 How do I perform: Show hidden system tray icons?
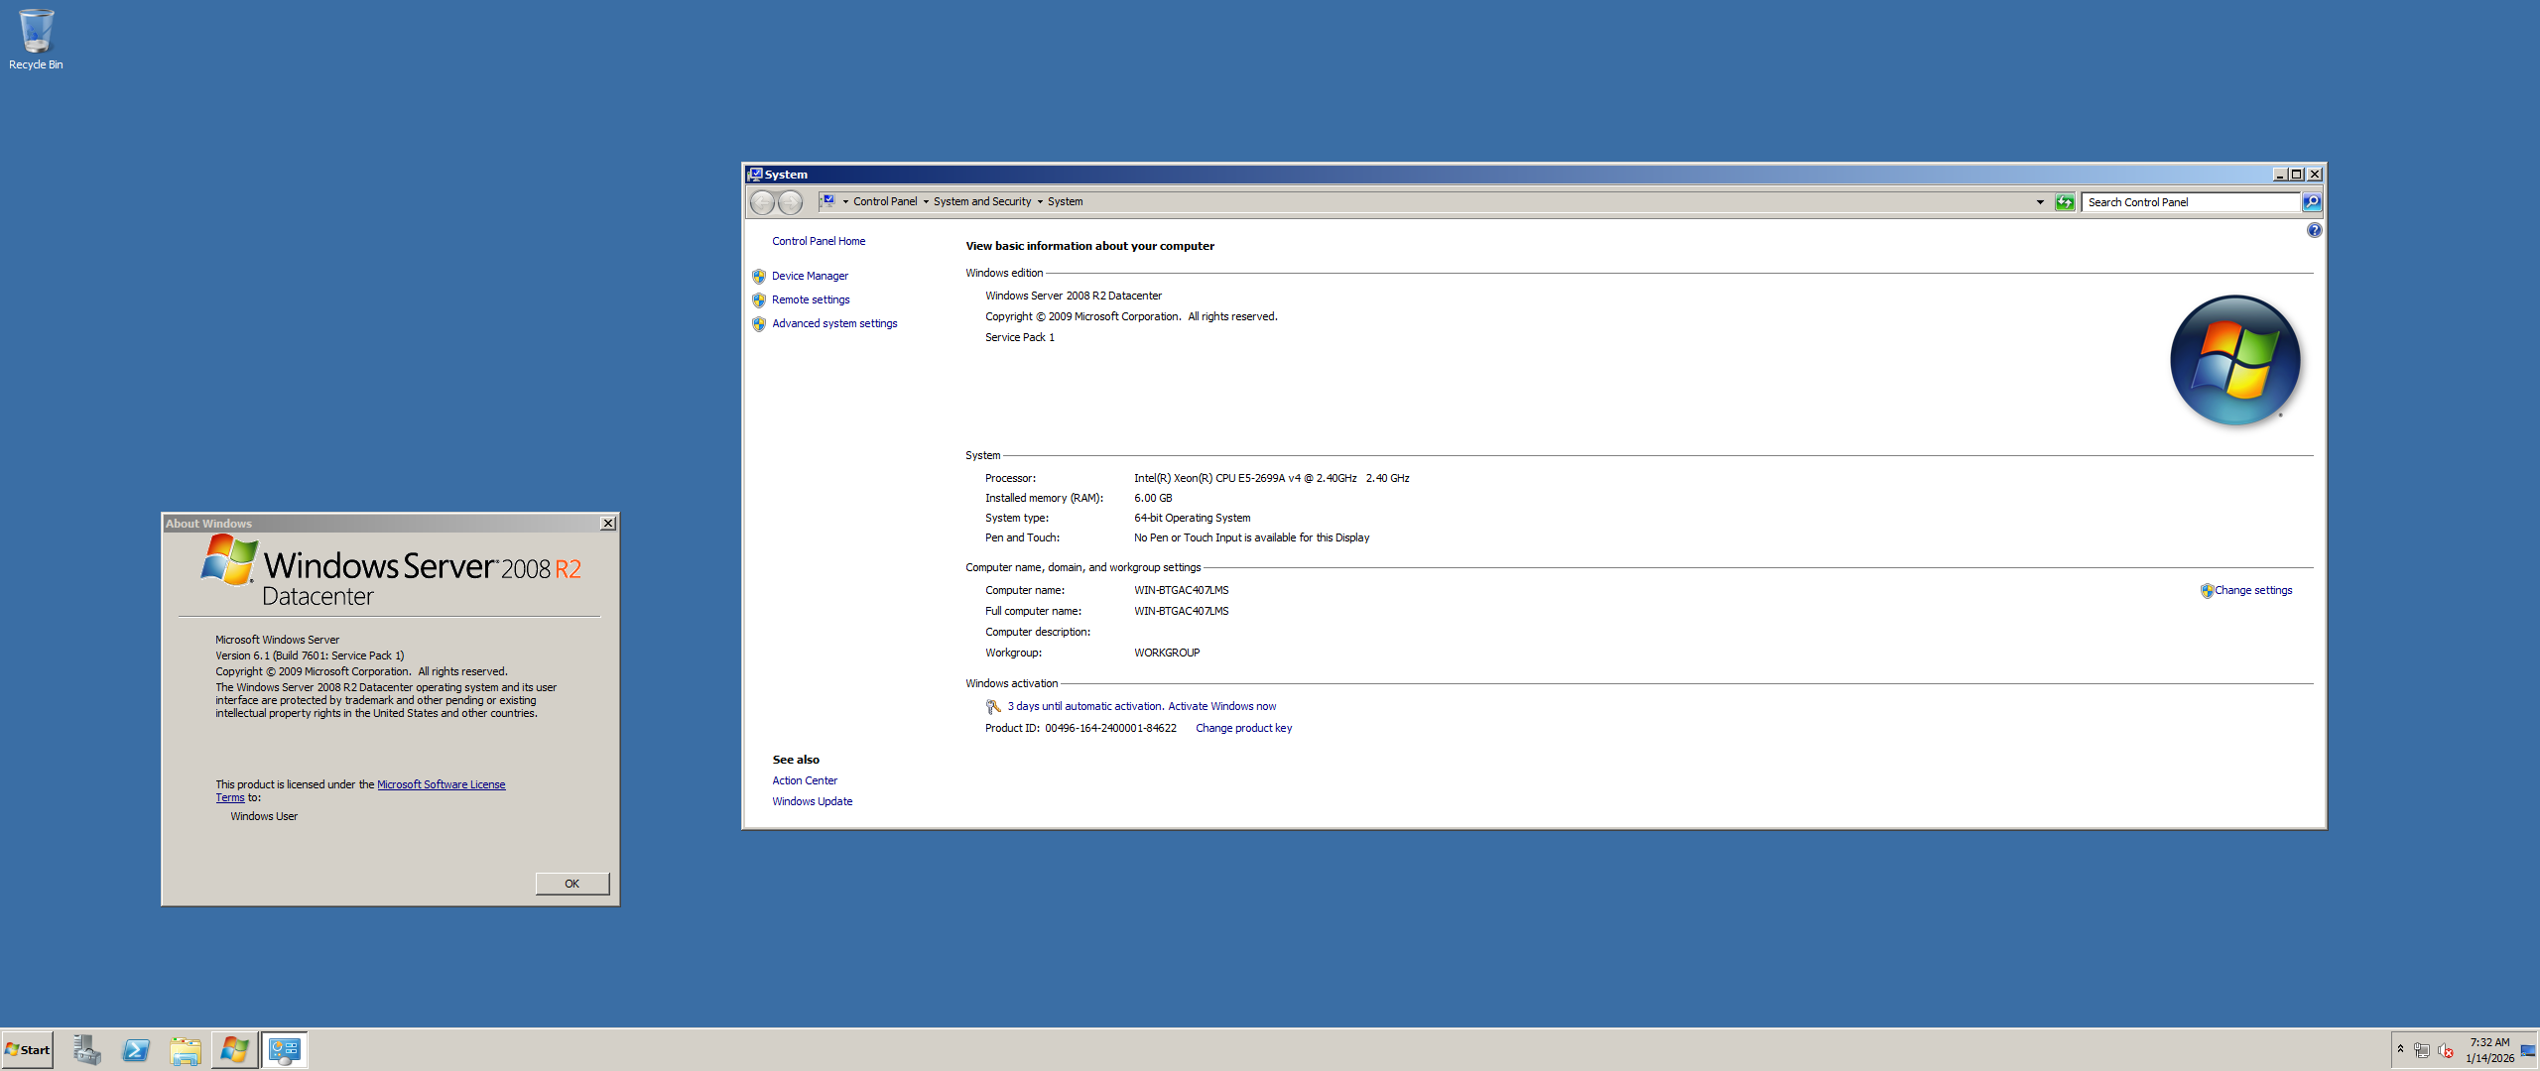2400,1048
